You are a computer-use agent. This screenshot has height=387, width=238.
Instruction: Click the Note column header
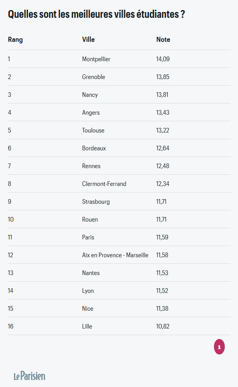pyautogui.click(x=163, y=40)
